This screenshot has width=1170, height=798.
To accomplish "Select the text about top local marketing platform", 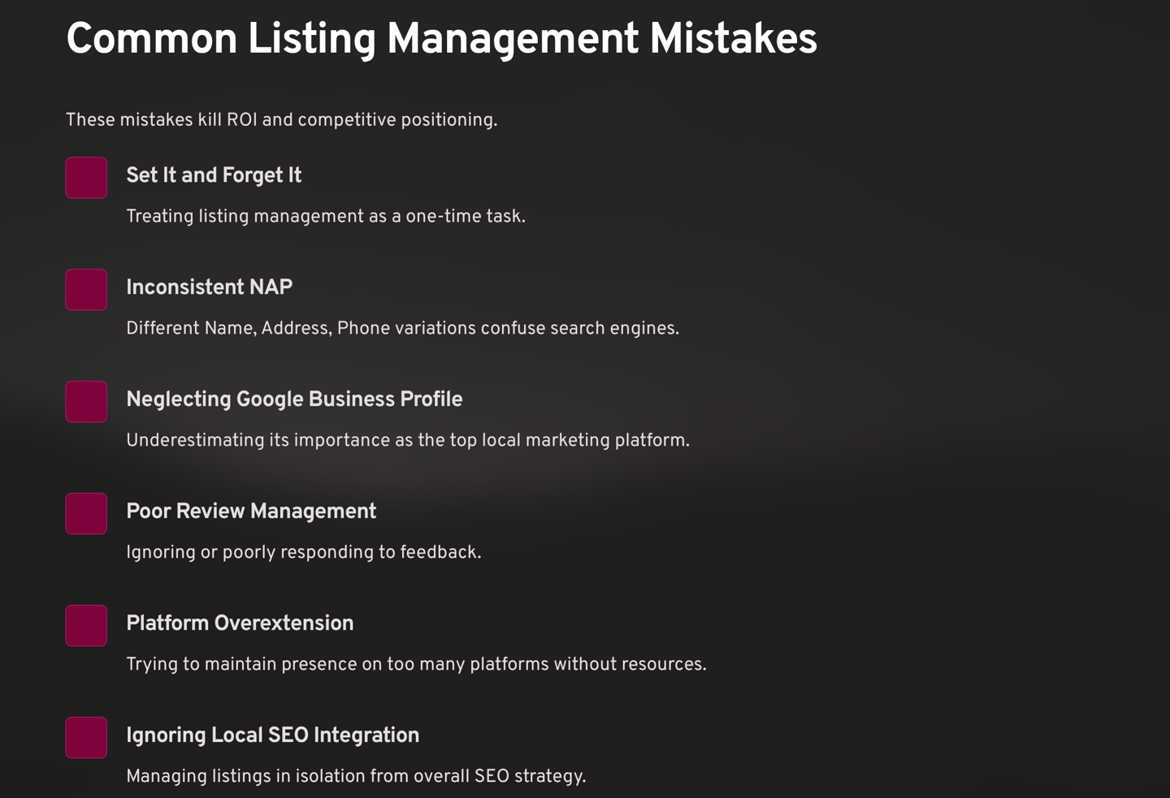I will (x=407, y=441).
